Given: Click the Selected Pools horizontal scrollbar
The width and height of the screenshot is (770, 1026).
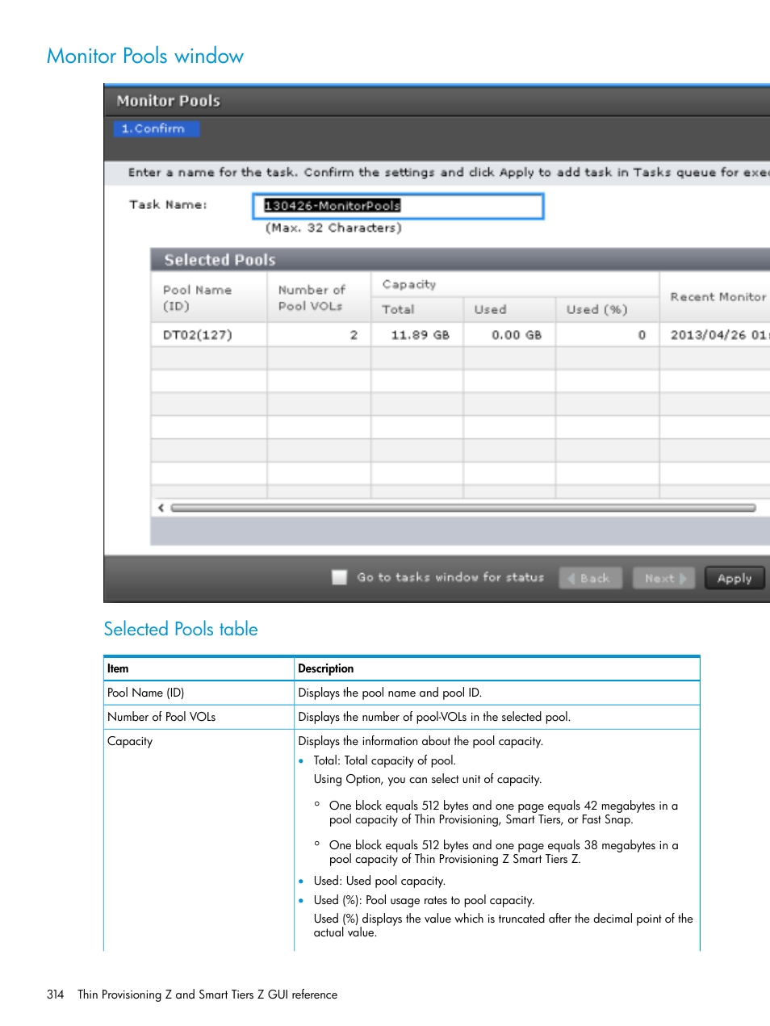Looking at the screenshot, I should coord(463,508).
